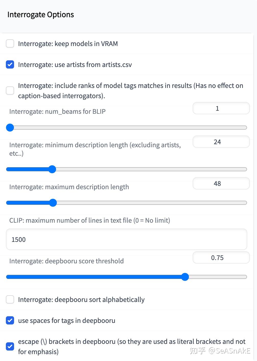Click the num_beams value box showing 1
Screen dimensions: 257x361
pos(221,108)
